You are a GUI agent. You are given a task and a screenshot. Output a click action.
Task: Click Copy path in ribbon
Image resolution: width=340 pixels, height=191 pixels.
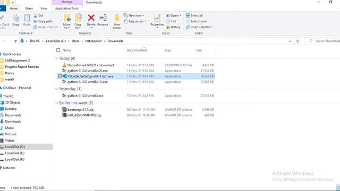43,21
